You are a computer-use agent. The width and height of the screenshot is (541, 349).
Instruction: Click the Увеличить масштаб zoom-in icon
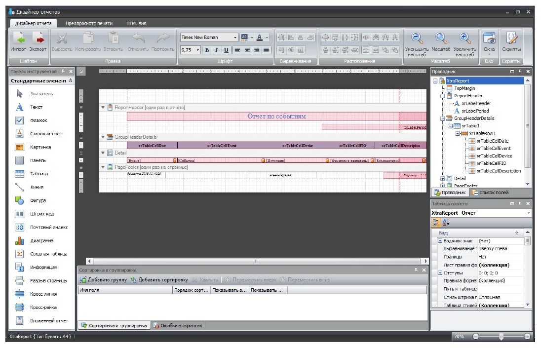point(464,38)
